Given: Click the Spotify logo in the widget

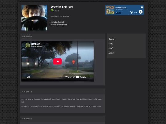Looking at the screenshot, I should [142, 7].
